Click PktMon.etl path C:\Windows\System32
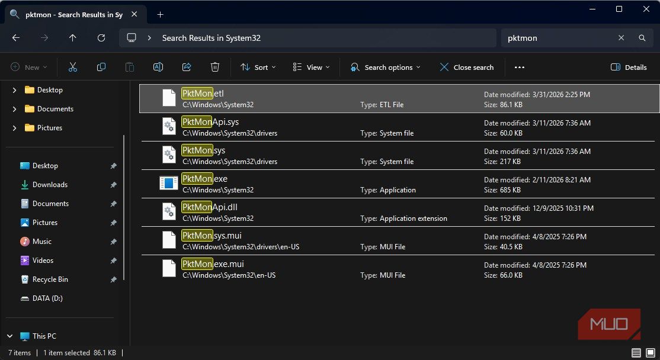The width and height of the screenshot is (660, 360). click(x=218, y=105)
